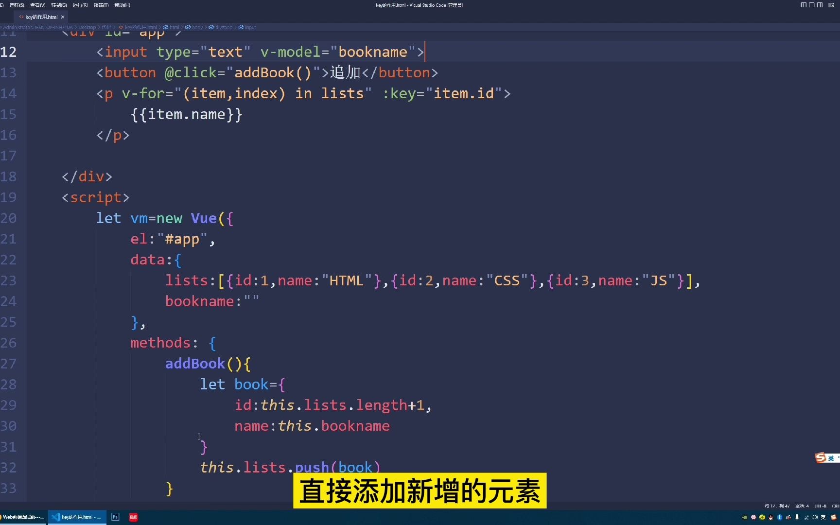Click the volume speaker tray icon
The width and height of the screenshot is (840, 525).
[x=815, y=517]
